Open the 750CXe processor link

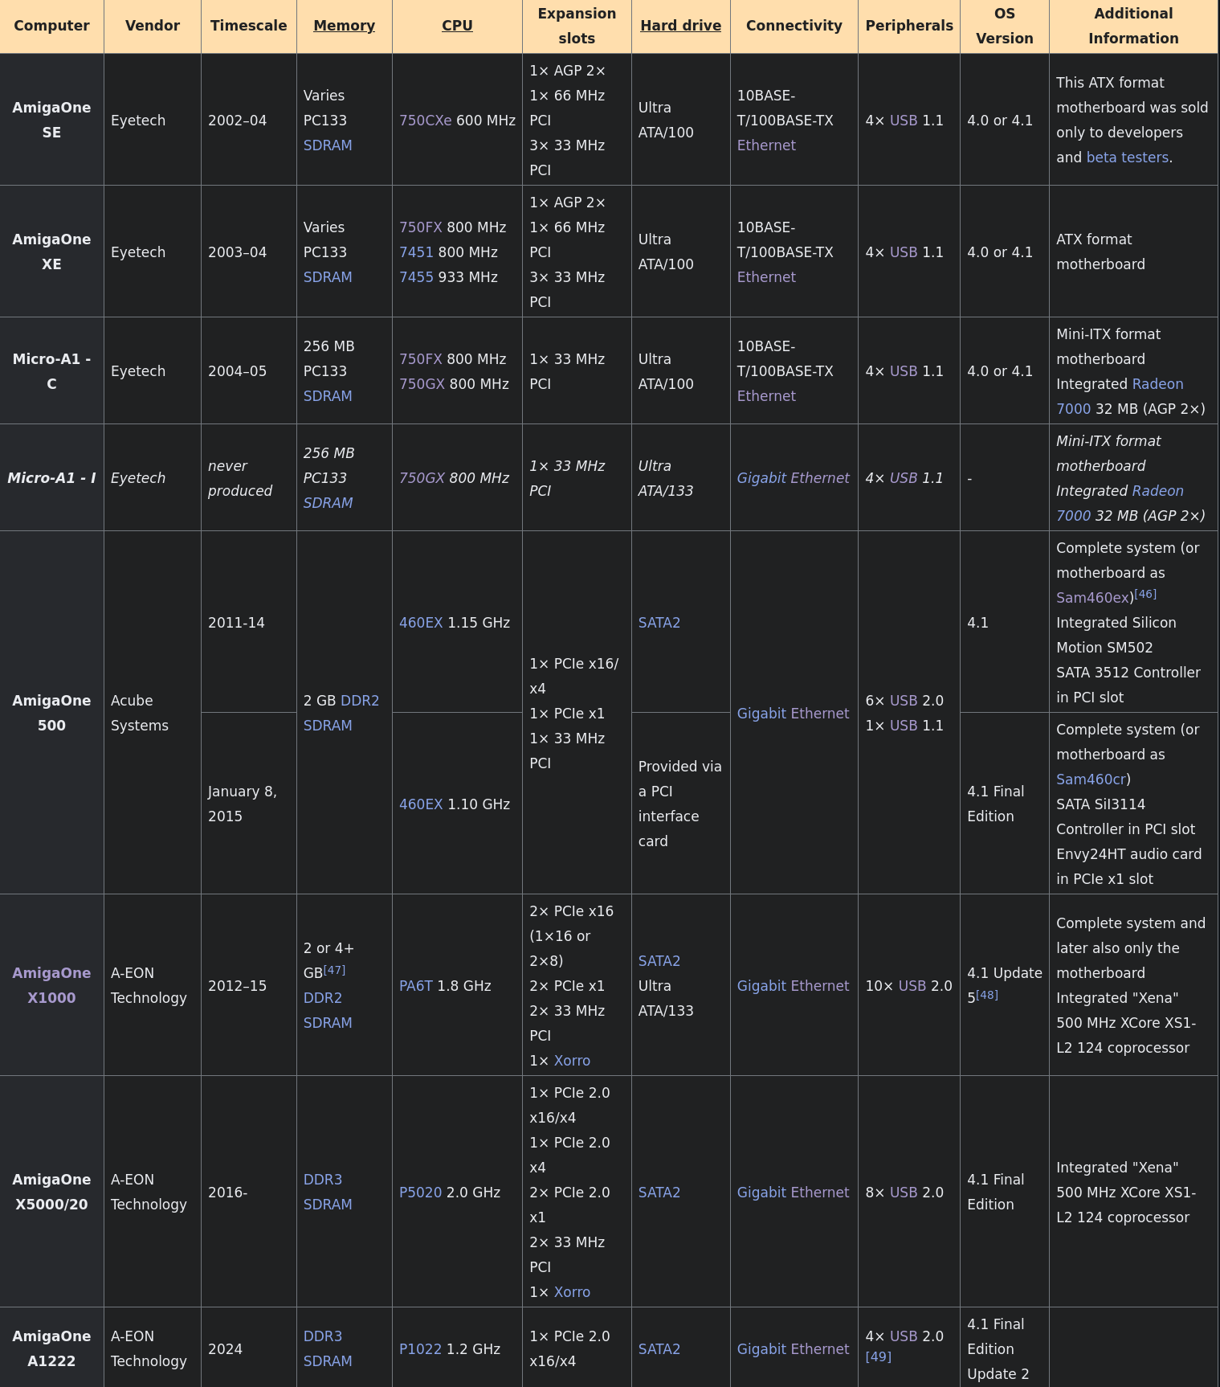point(425,121)
